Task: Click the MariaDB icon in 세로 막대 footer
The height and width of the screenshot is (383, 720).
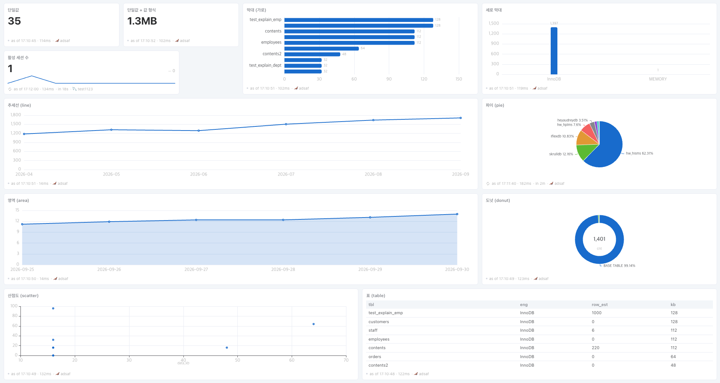Action: [535, 88]
